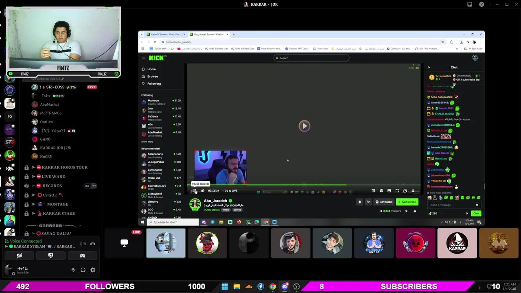Click the Gift Subs button
Screen dimensions: 521x293
click(x=384, y=202)
